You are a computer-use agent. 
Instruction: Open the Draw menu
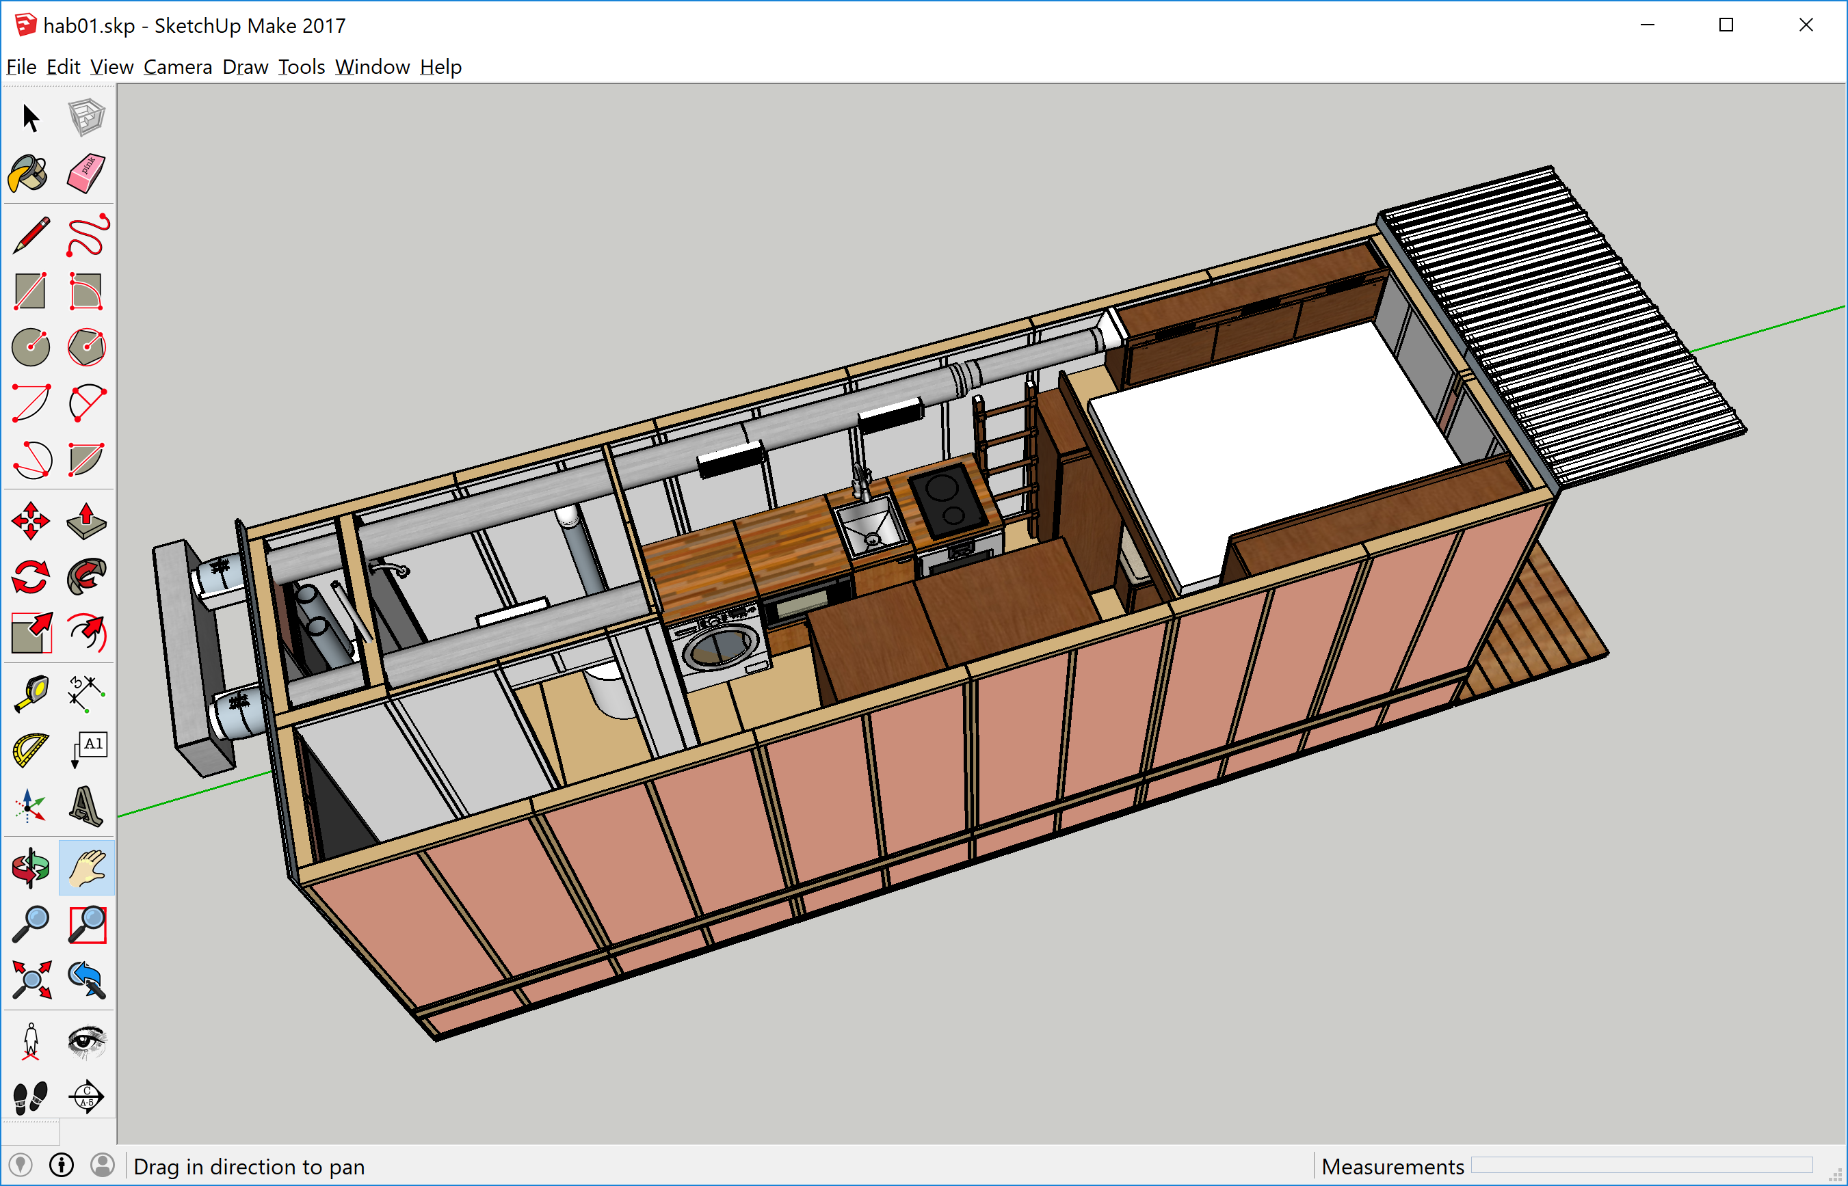pyautogui.click(x=245, y=67)
